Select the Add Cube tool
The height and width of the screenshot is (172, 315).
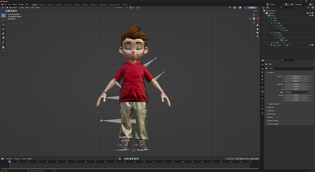pyautogui.click(x=3, y=52)
